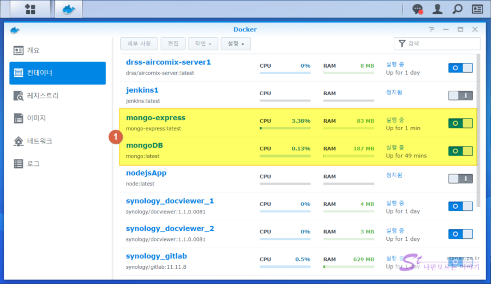The image size is (491, 284).
Task: Click the magnifier search icon in taskbar
Action: click(457, 9)
